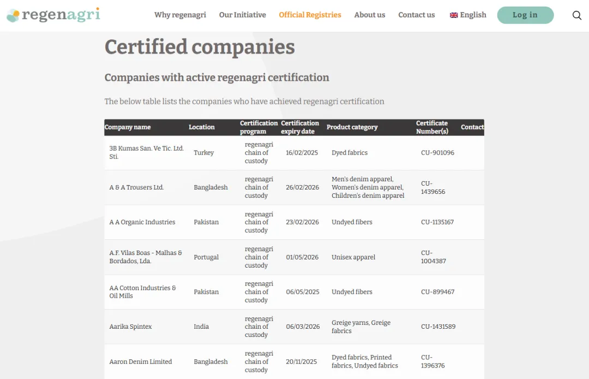This screenshot has height=379, width=589.
Task: Go to the Contact us page
Action: point(417,15)
